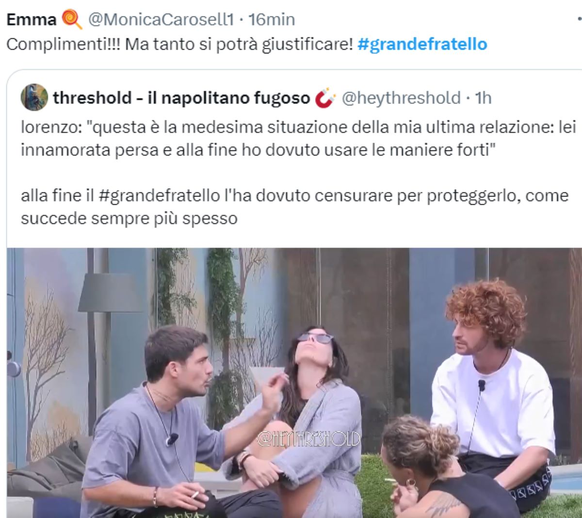This screenshot has width=582, height=518.
Task: Click the magnet emoji after fugoso
Action: click(325, 98)
